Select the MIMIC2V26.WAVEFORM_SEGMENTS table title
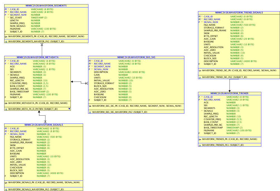The height and width of the screenshot is (191, 280). [x=46, y=6]
